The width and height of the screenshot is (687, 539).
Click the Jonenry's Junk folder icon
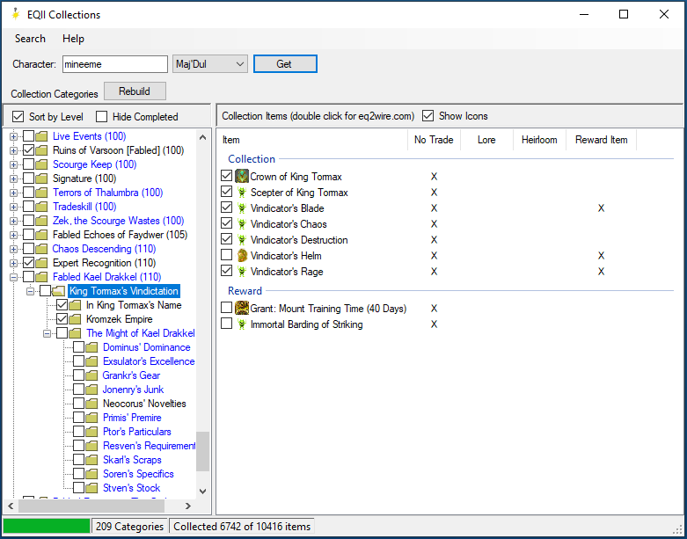[91, 390]
